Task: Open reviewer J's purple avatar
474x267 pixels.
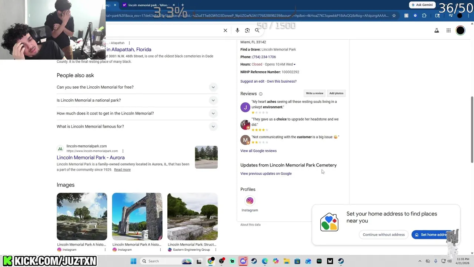Action: coord(245,108)
